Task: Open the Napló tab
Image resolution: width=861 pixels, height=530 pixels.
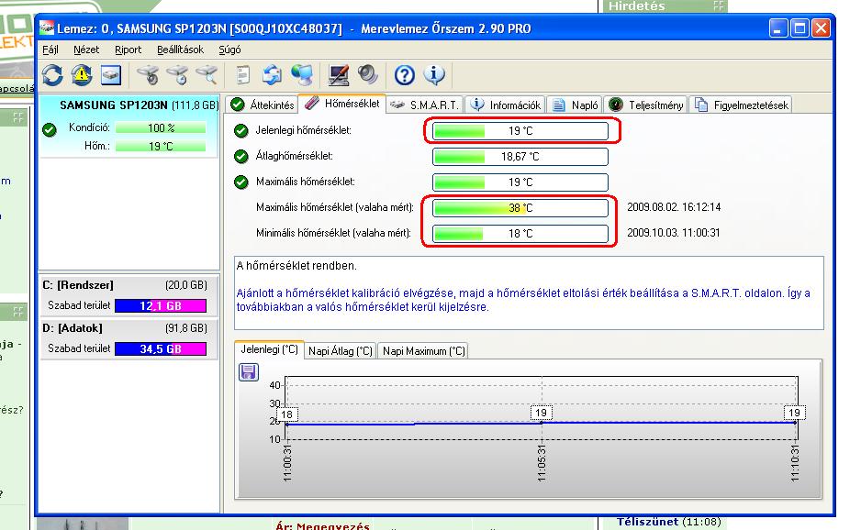Action: click(x=575, y=105)
